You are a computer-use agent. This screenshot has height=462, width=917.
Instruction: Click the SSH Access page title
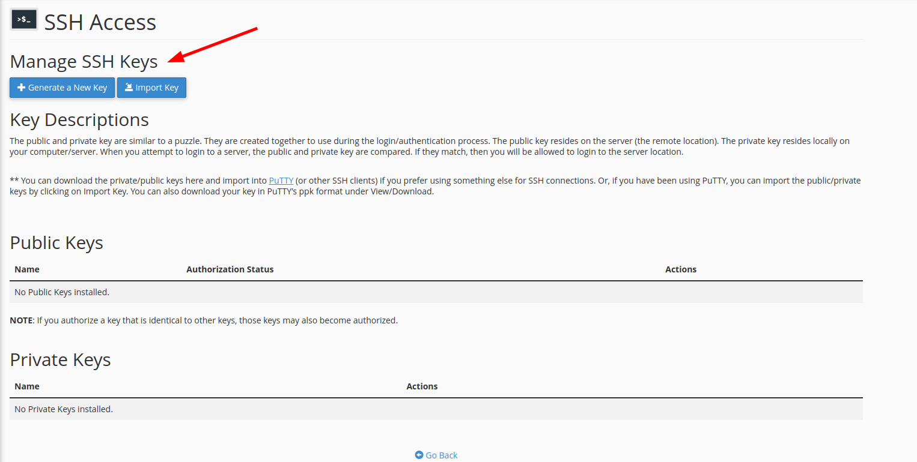coord(100,22)
